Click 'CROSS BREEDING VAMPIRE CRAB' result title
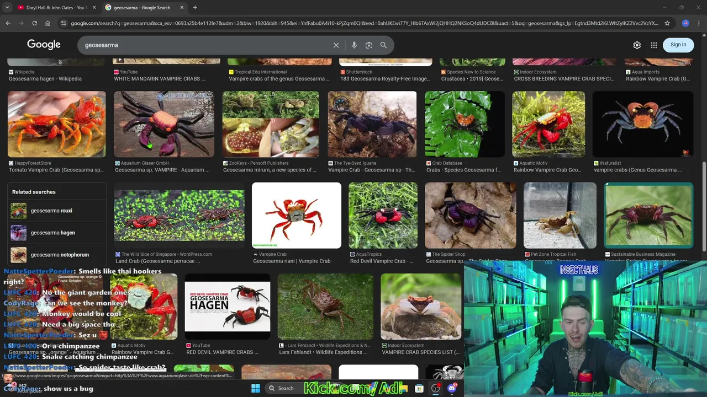 (x=564, y=79)
